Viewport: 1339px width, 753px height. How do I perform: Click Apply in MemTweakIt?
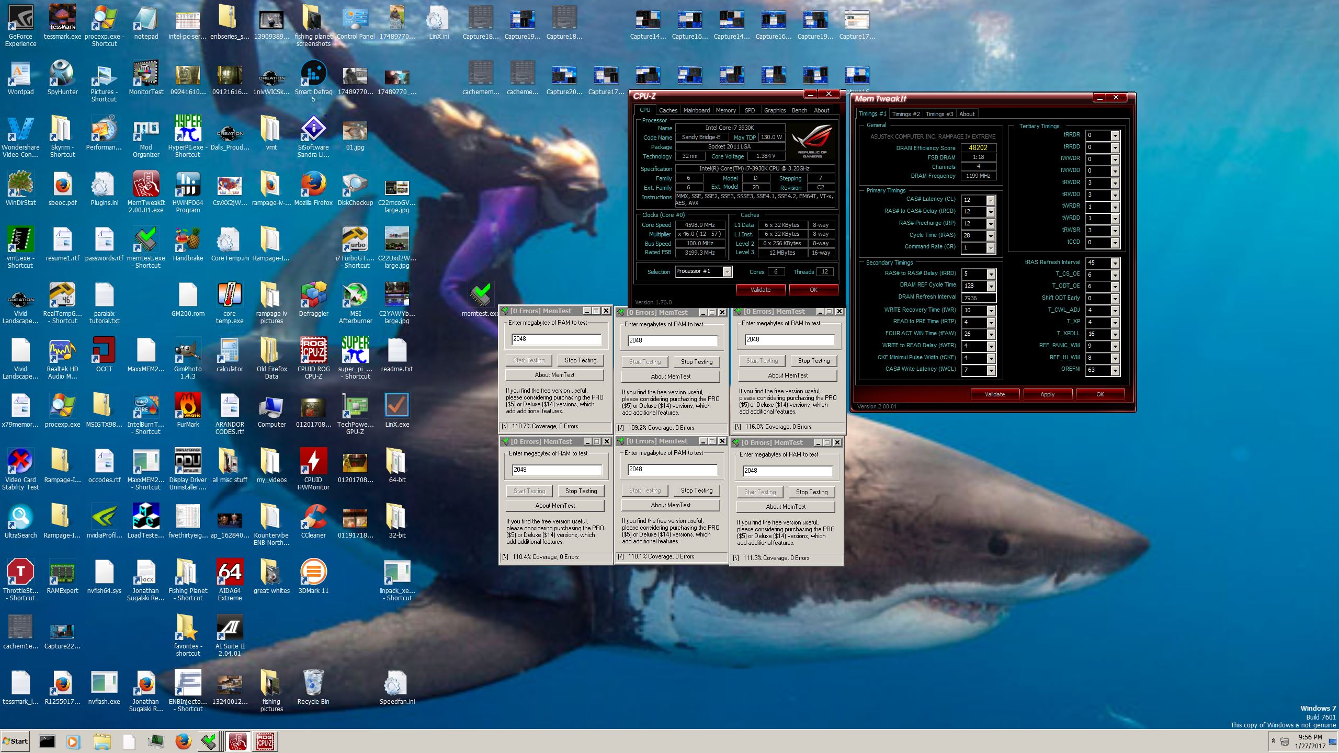(x=1047, y=394)
